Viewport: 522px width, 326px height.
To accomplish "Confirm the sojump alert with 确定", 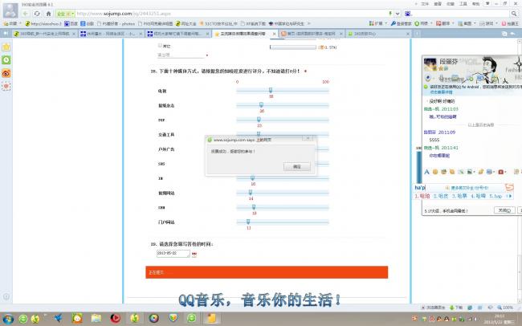I will pos(297,166).
